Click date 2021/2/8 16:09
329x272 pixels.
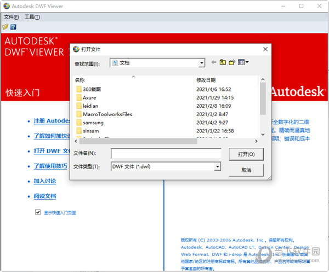(214, 106)
